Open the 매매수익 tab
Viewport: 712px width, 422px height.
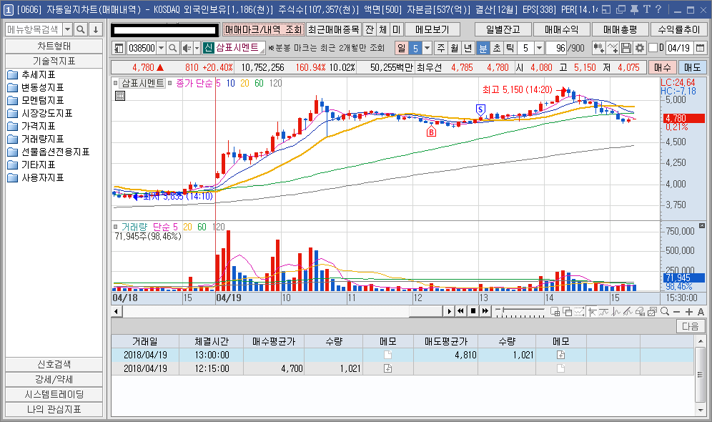tap(562, 29)
